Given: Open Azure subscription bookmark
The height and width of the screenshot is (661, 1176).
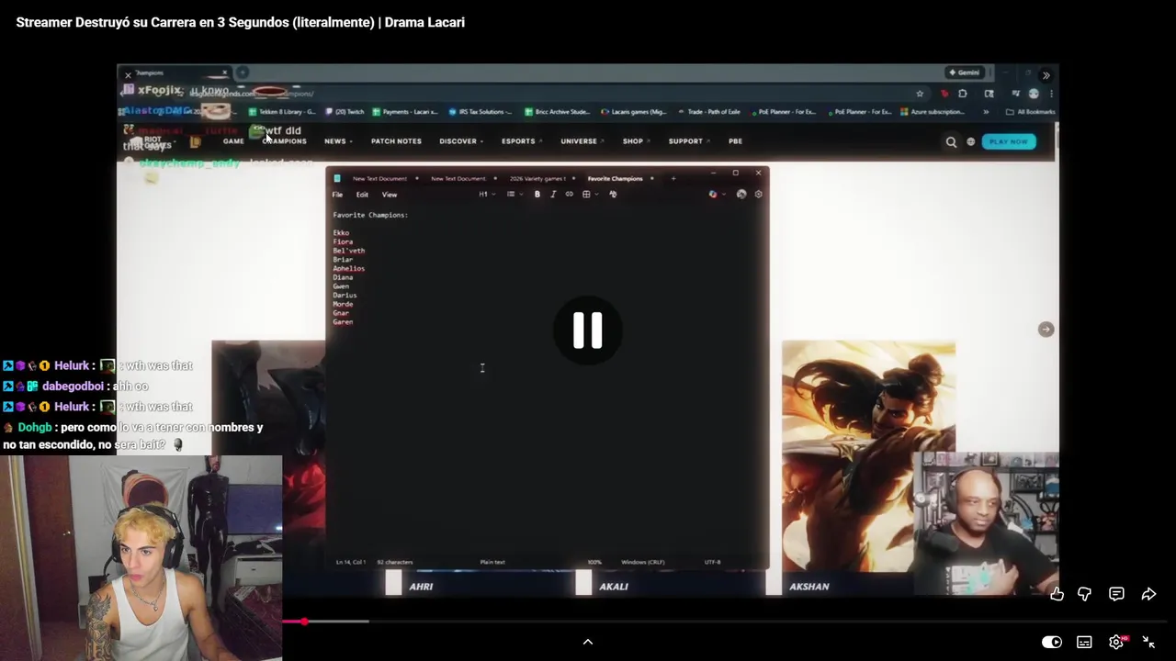Looking at the screenshot, I should click(x=933, y=112).
